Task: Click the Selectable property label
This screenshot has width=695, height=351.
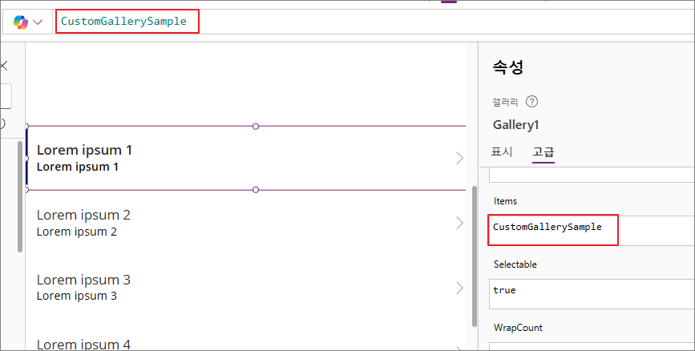Action: [x=515, y=264]
